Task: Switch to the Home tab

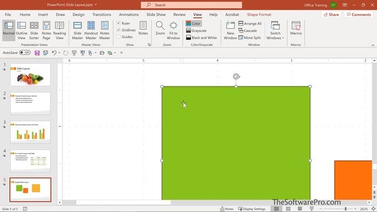Action: click(x=25, y=15)
